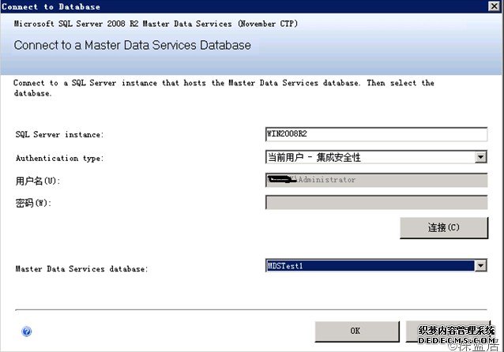Click the 'Connect to a Master Data Services Database' heading
The width and height of the screenshot is (504, 352).
tap(133, 46)
